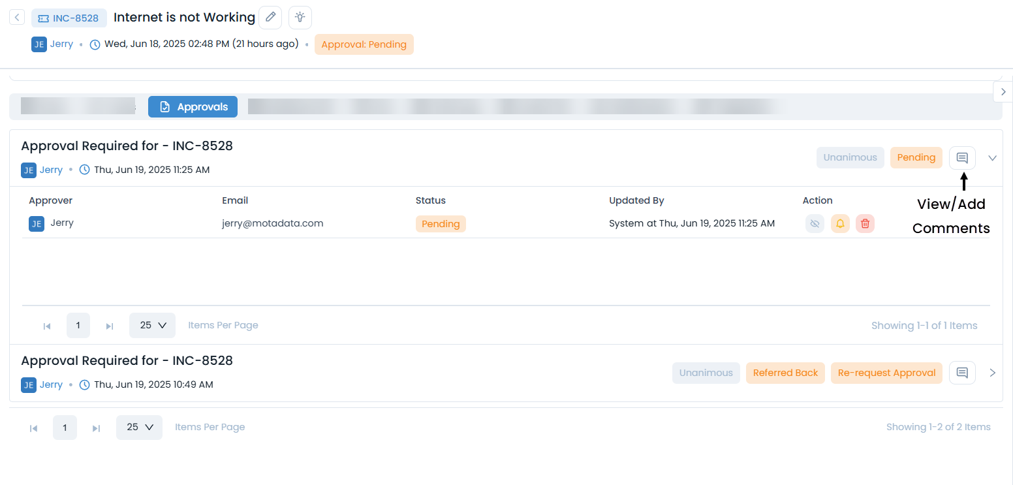The image size is (1013, 485).
Task: Select page 1 in the bottom pagination
Action: click(65, 428)
